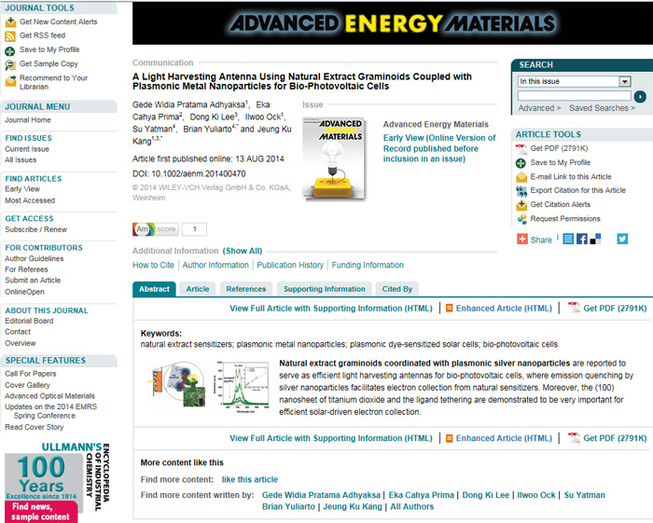Open the Altmetric score badge
Screen dimensions: 653x523
click(156, 229)
